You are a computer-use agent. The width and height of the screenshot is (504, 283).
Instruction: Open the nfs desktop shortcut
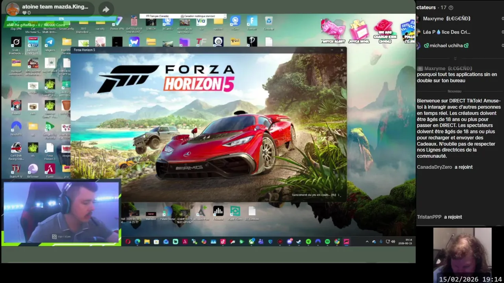click(x=33, y=150)
